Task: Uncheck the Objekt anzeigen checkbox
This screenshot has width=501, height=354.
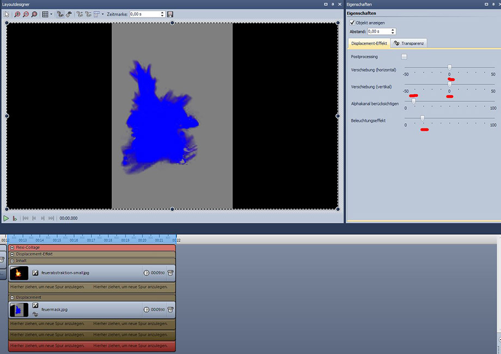Action: tap(352, 23)
